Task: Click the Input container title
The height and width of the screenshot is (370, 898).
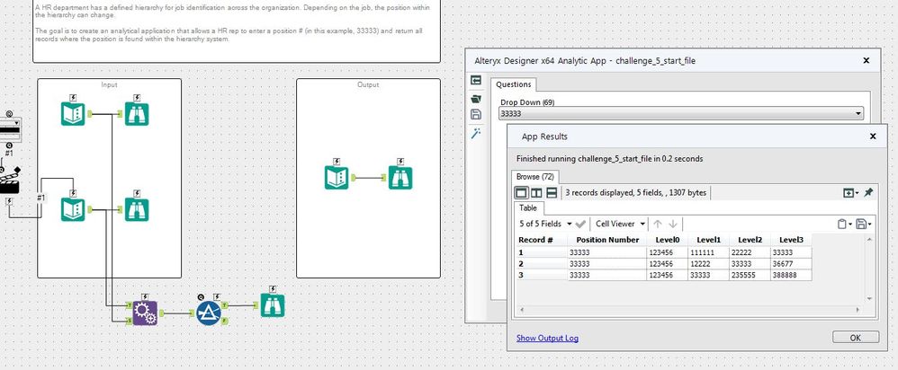Action: point(109,84)
